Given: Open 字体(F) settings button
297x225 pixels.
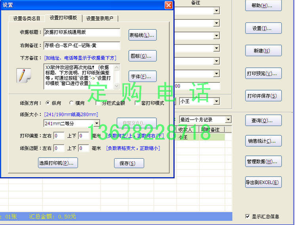Looking at the screenshot, I should (143, 76).
